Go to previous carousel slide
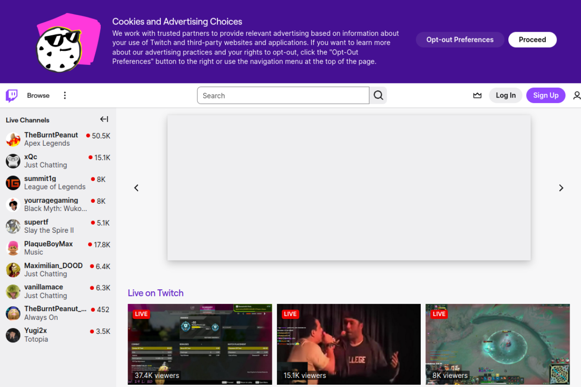 click(136, 188)
